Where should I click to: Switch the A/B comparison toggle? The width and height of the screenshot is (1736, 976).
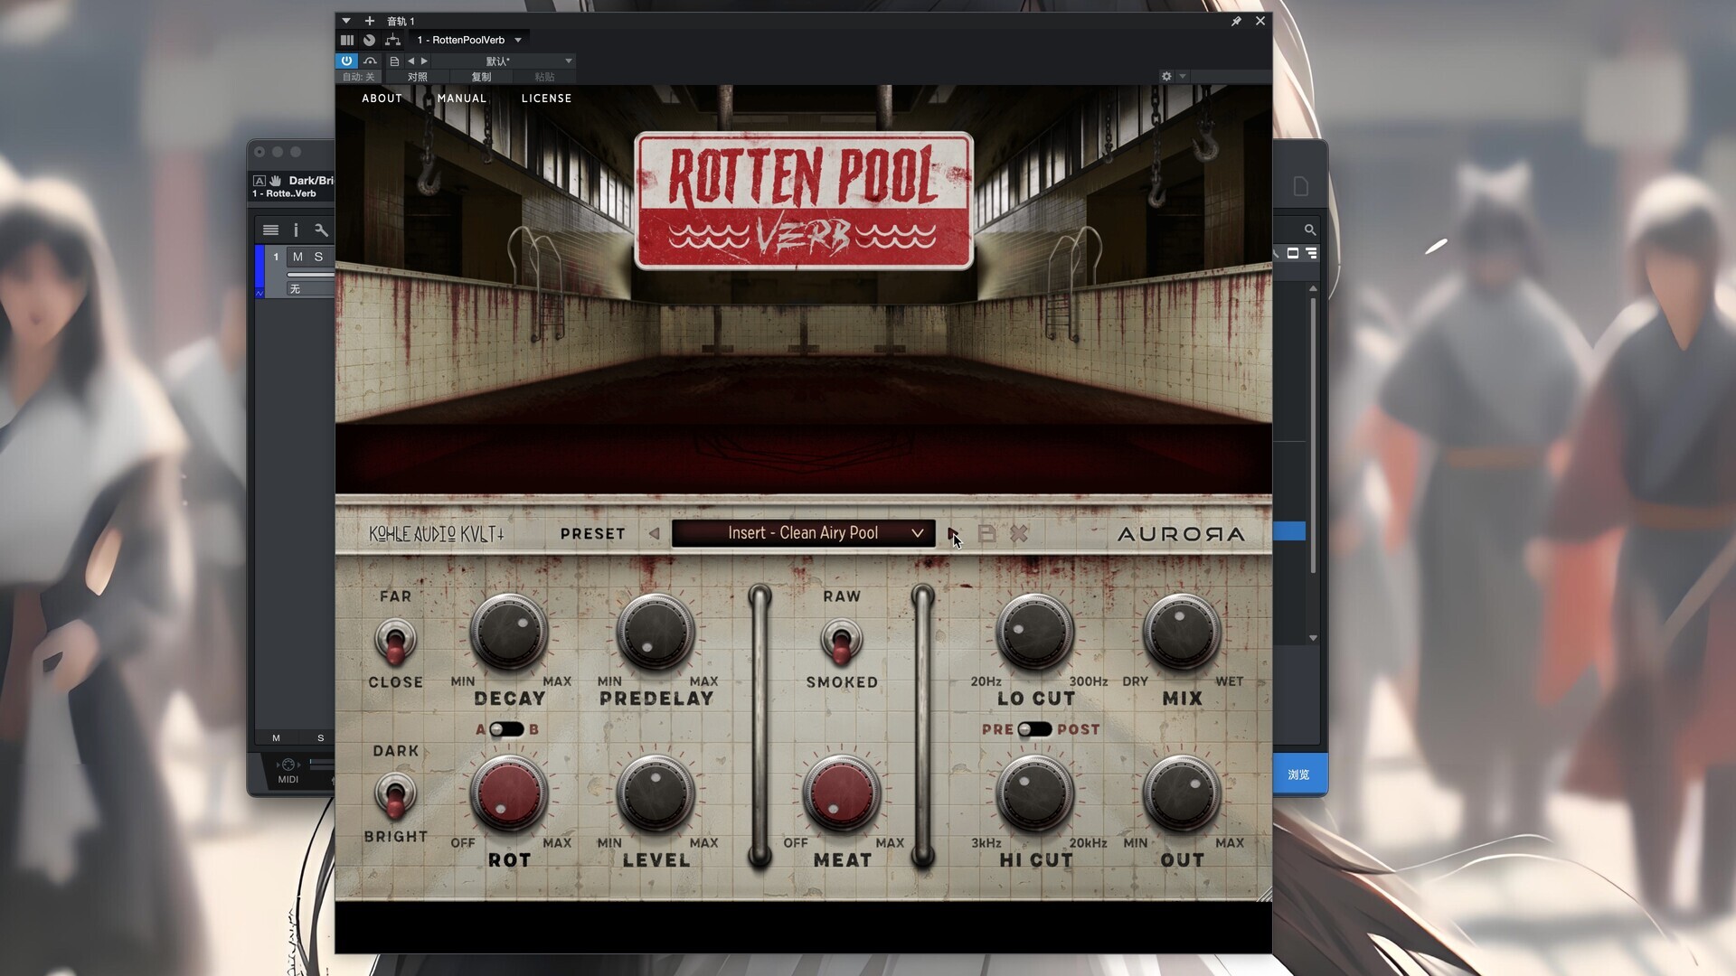506,729
